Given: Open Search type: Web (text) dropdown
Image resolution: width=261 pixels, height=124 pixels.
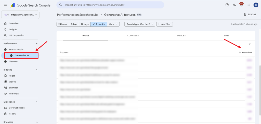Looking at the screenshot, I should coord(140,24).
